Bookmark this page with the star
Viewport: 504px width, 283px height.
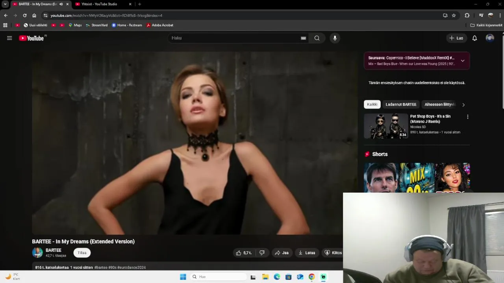click(454, 15)
